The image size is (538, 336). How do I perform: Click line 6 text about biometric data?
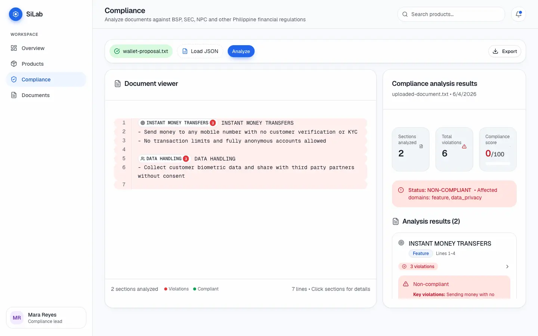click(x=246, y=172)
